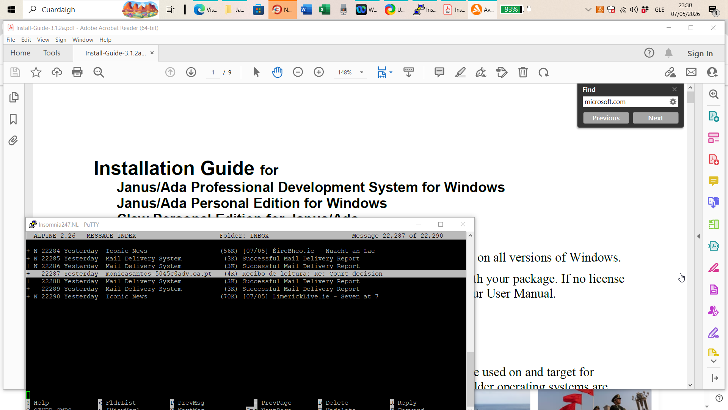
Task: Open the View menu
Action: click(43, 40)
